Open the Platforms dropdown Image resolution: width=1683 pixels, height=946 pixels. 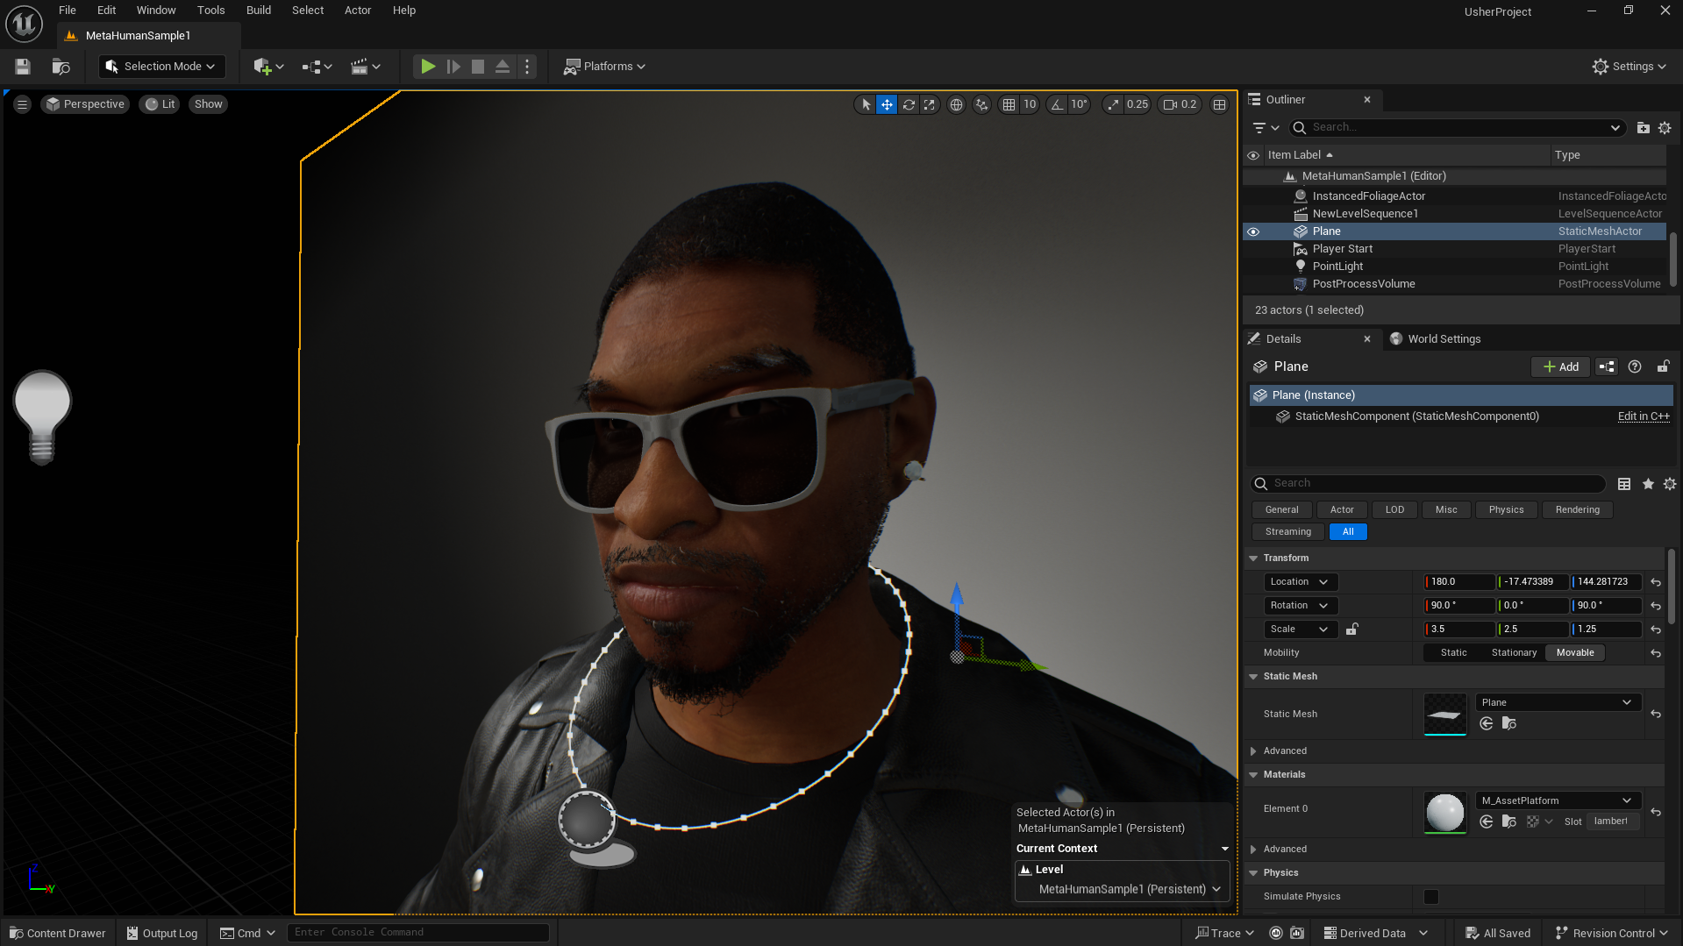(x=604, y=67)
